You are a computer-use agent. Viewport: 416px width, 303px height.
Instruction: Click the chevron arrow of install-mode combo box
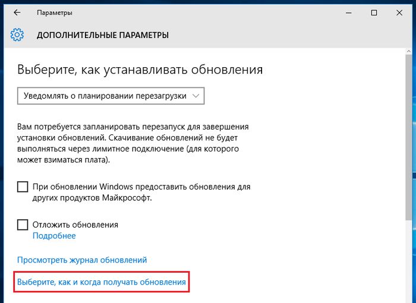click(x=196, y=96)
